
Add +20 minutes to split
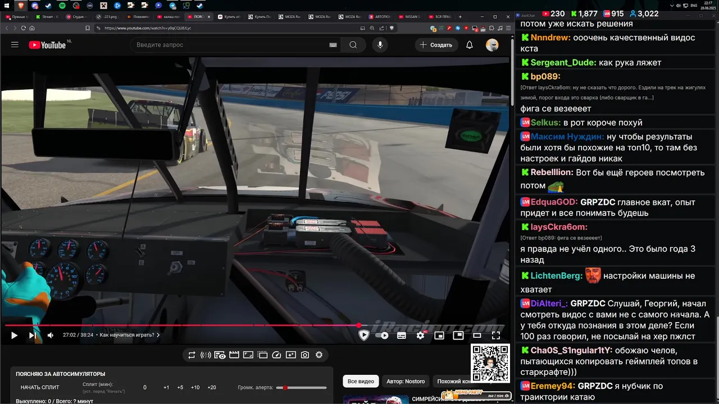tap(212, 388)
